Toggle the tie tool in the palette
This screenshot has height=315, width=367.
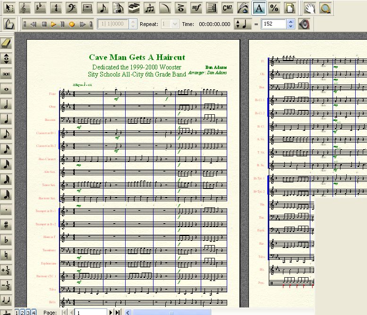[6, 300]
